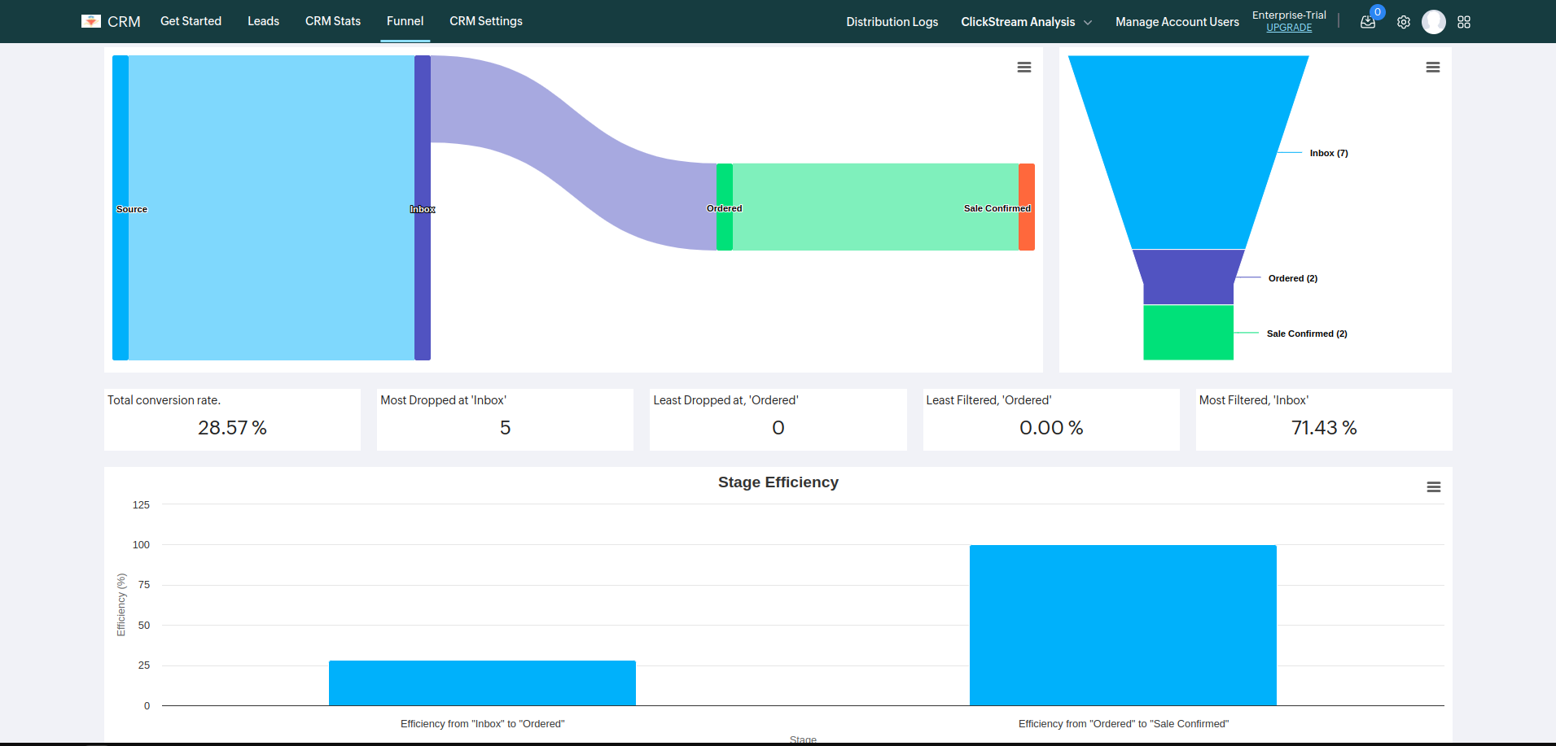This screenshot has height=746, width=1556.
Task: Open the Leads tab
Action: (263, 21)
